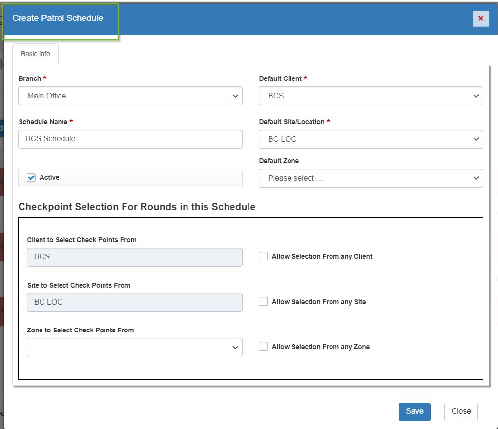The width and height of the screenshot is (498, 429).
Task: Expand the Default Client dropdown
Action: (x=371, y=96)
